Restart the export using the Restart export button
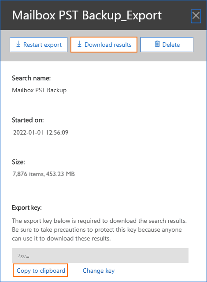 pyautogui.click(x=39, y=45)
